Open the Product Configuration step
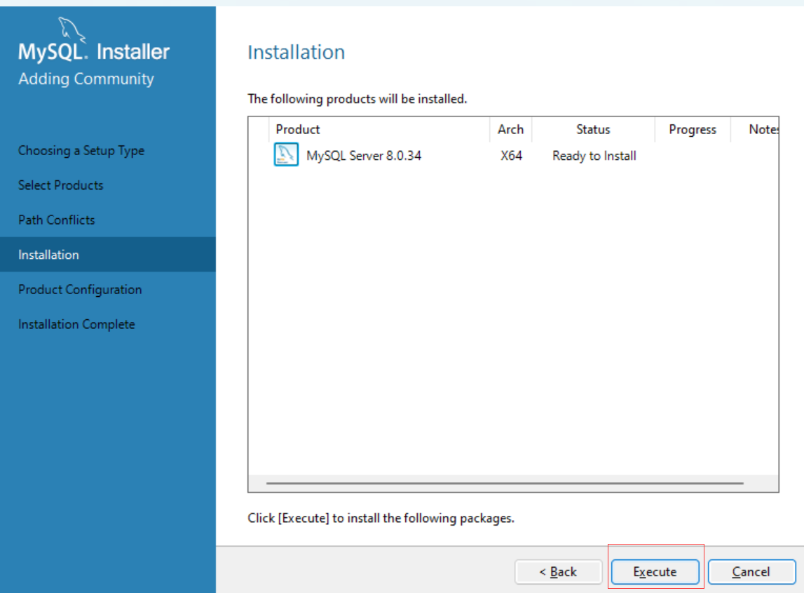This screenshot has height=593, width=804. 80,290
